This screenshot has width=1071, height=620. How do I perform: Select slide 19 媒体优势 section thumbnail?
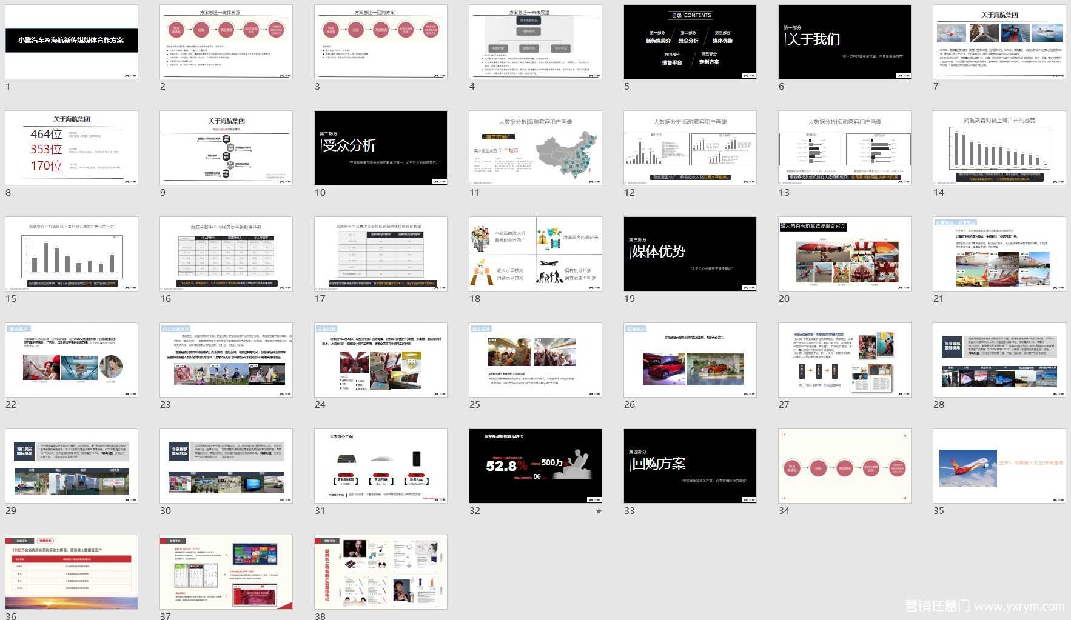690,254
